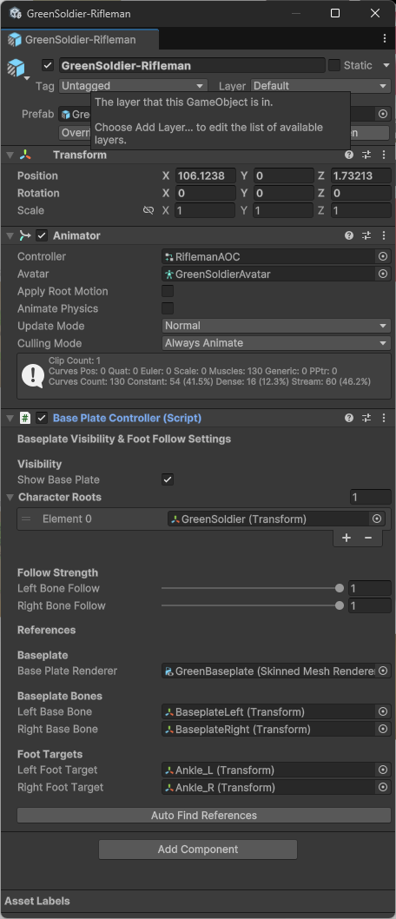Open object picker for Left Base Bone
Image resolution: width=396 pixels, height=919 pixels.
(x=383, y=712)
